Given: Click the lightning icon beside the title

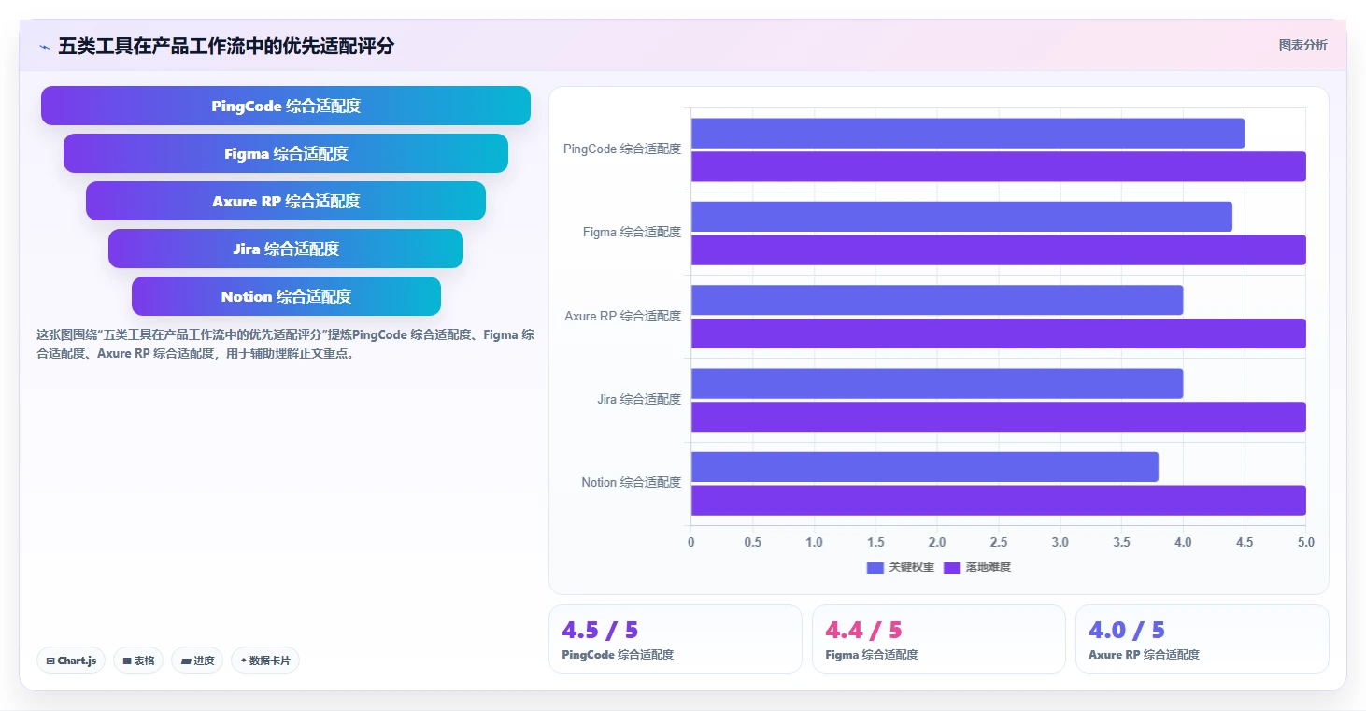Looking at the screenshot, I should 44,47.
